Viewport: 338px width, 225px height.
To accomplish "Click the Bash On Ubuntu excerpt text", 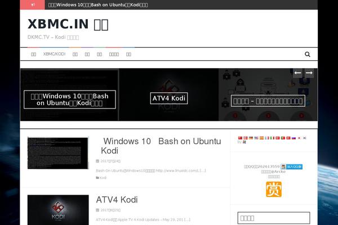I will (151, 170).
